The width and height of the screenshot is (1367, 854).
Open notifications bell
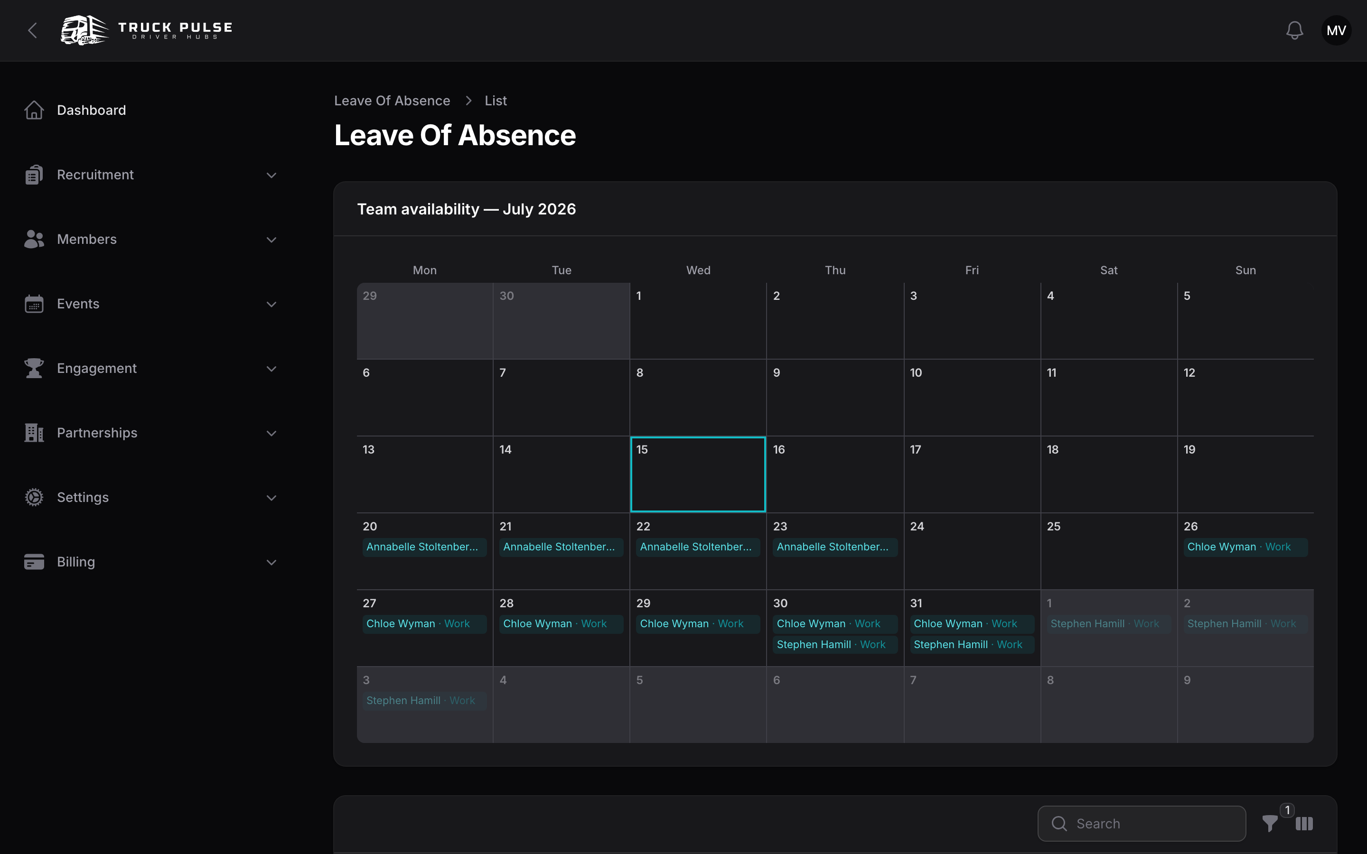[1294, 30]
